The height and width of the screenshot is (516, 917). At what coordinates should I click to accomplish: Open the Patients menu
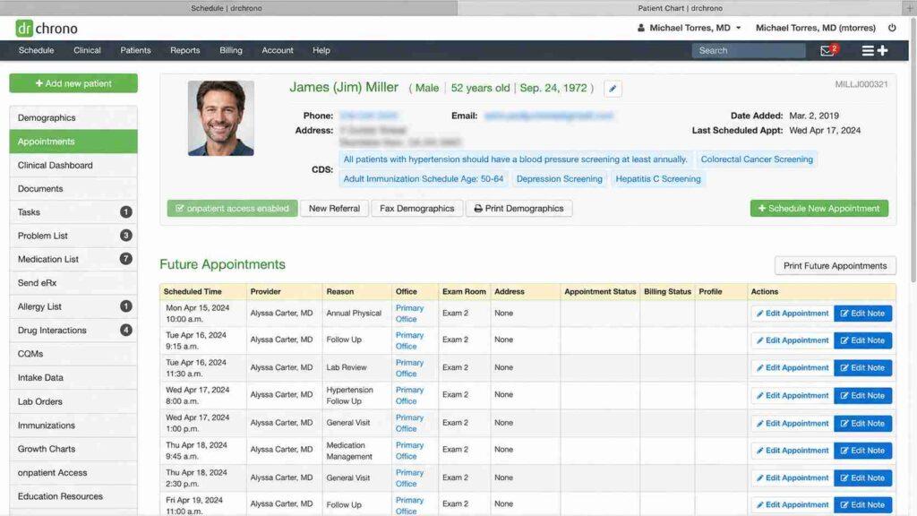[x=136, y=50]
